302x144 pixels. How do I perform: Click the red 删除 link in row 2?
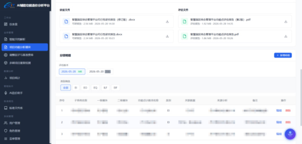(x=288, y=122)
